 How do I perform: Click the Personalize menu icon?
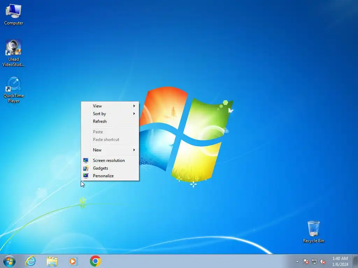pos(86,176)
